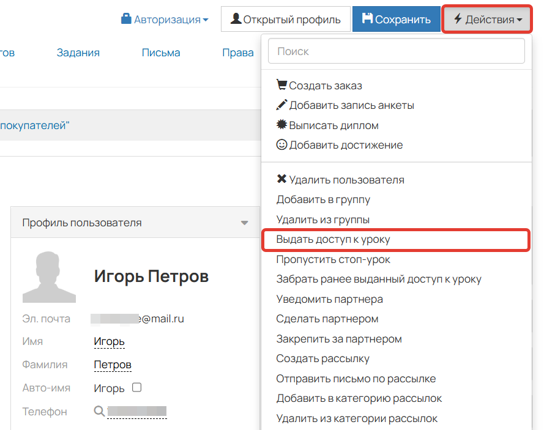Click the покупателей" link
The height and width of the screenshot is (430, 544).
pyautogui.click(x=35, y=125)
